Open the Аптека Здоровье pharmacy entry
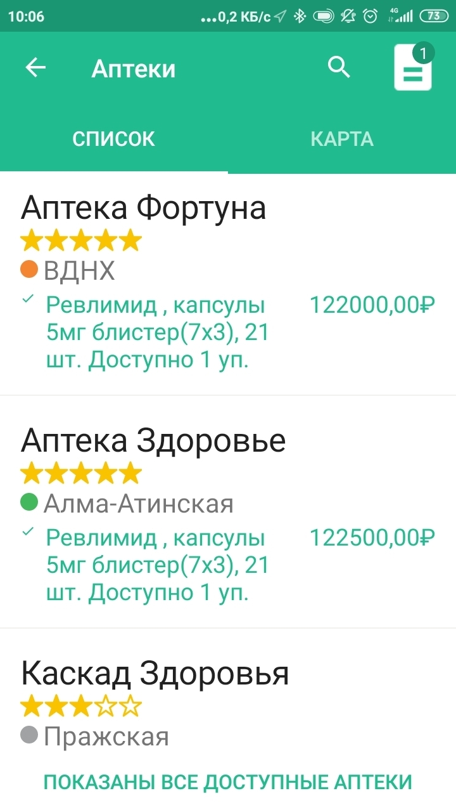This screenshot has width=456, height=812. [x=153, y=441]
